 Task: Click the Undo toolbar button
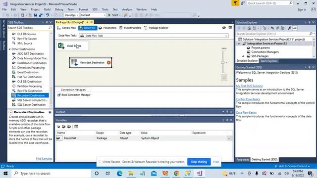48,15
